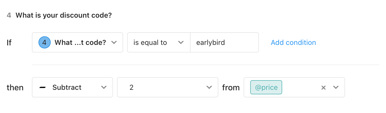Open the amount dropdown showing 2
The height and width of the screenshot is (113, 386).
coord(168,87)
